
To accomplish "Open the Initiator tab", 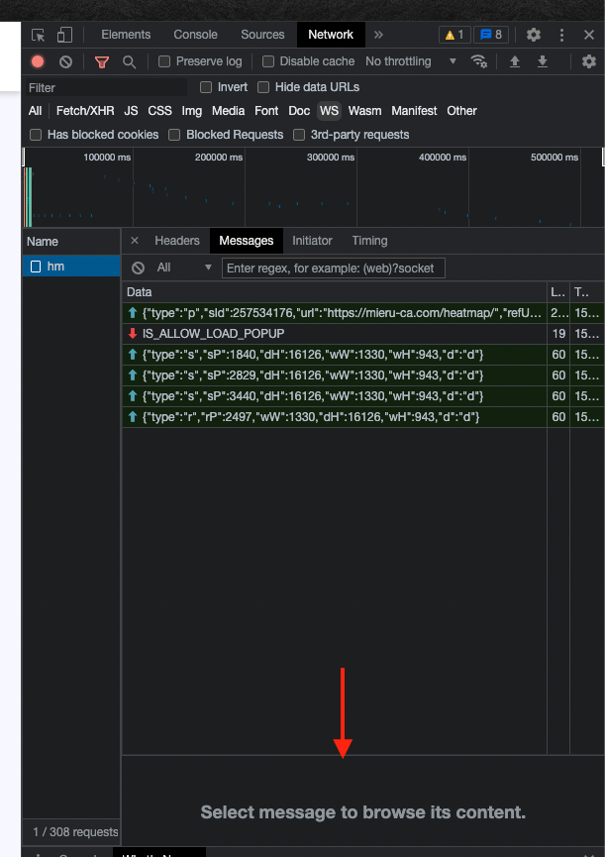I will [312, 241].
